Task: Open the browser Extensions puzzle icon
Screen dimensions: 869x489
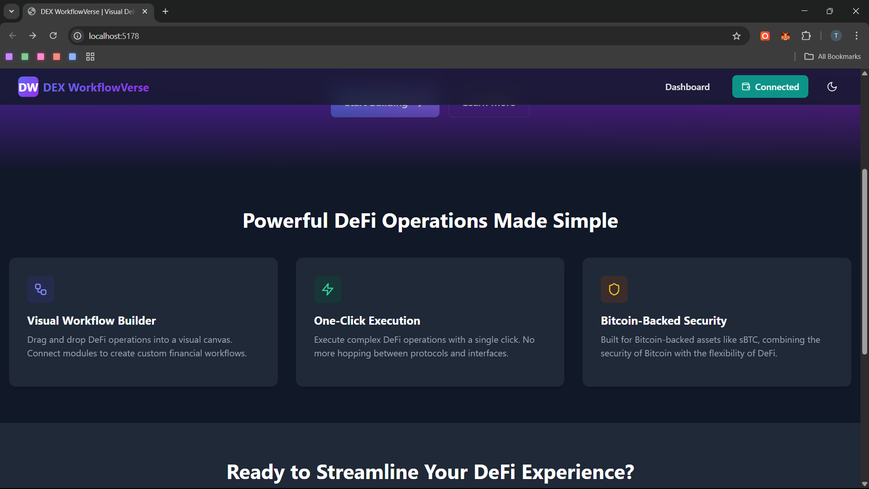Action: point(806,36)
